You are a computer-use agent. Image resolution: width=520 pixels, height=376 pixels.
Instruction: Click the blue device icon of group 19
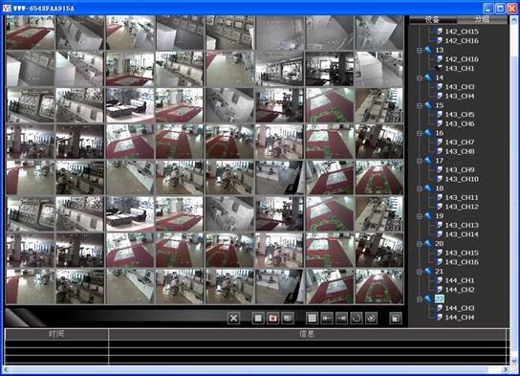(x=428, y=215)
